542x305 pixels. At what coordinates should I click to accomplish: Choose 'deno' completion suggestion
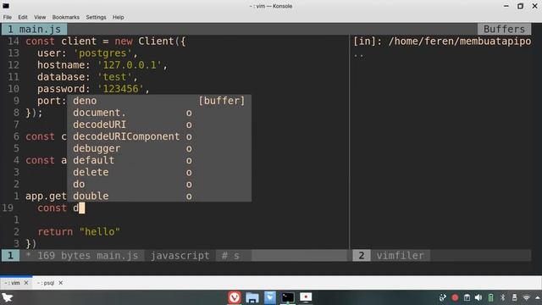coord(159,101)
